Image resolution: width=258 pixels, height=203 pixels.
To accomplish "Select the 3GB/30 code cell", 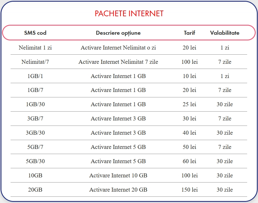I will pyautogui.click(x=35, y=133).
